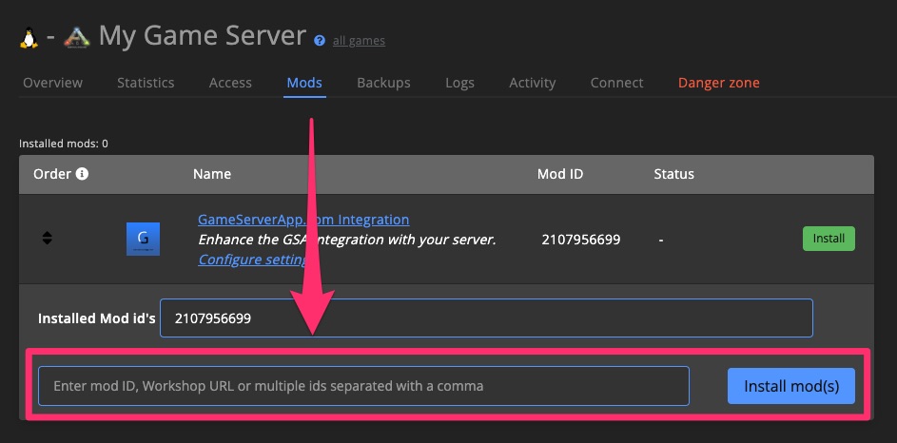897x443 pixels.
Task: Select the Mods tab
Action: pos(304,83)
